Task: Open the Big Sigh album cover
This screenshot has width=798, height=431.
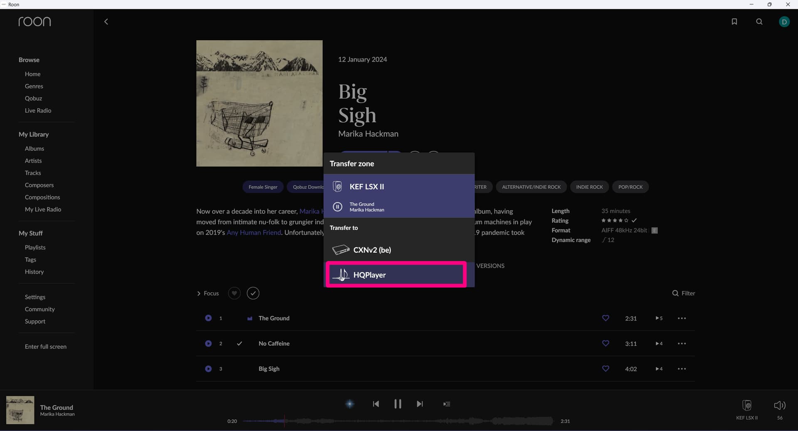Action: point(259,103)
